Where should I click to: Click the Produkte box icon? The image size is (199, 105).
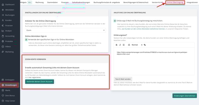pyautogui.click(x=3, y=41)
